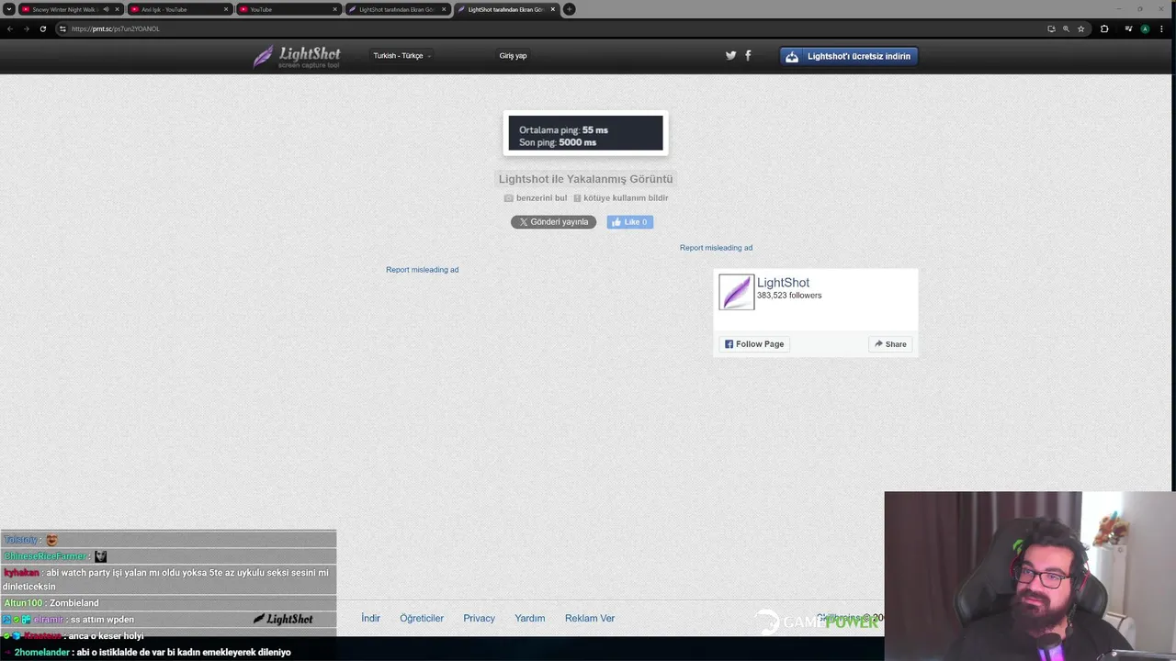Open the Reklam Ver footer link
Screen dimensions: 1176x661
click(590, 618)
